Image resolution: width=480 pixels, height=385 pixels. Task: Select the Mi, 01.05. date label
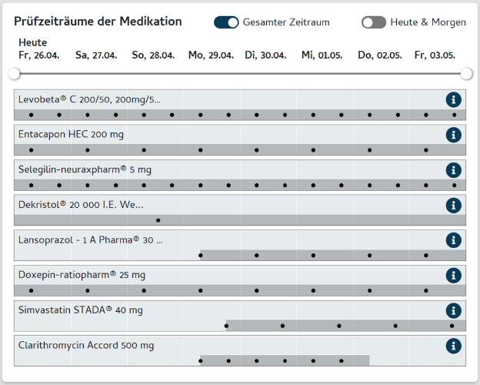point(322,55)
